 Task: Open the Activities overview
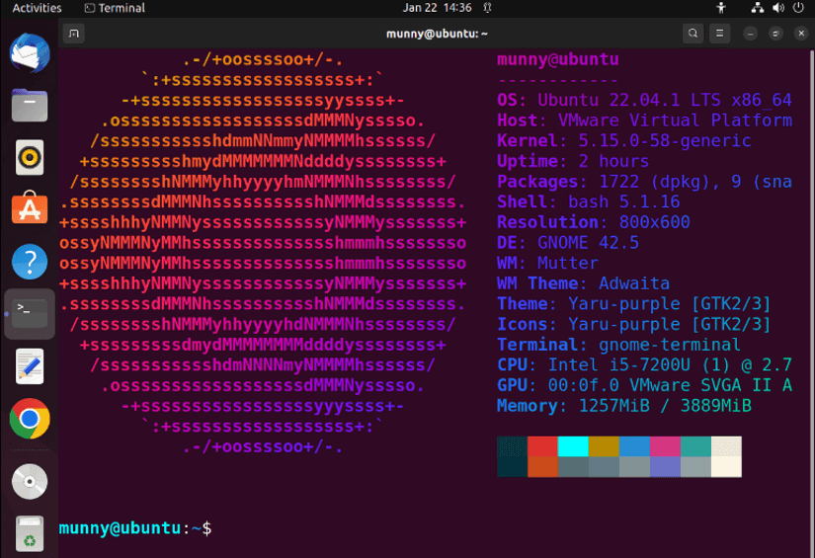(37, 8)
